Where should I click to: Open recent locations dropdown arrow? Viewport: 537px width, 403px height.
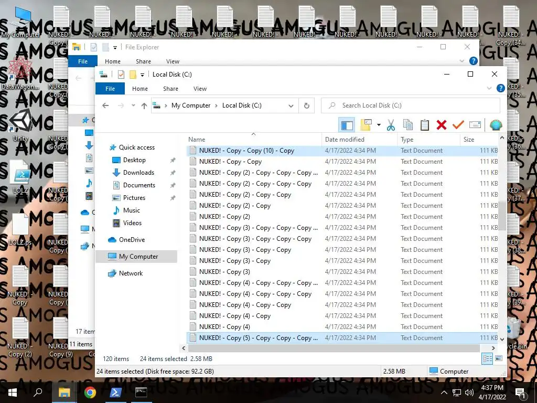(x=133, y=105)
